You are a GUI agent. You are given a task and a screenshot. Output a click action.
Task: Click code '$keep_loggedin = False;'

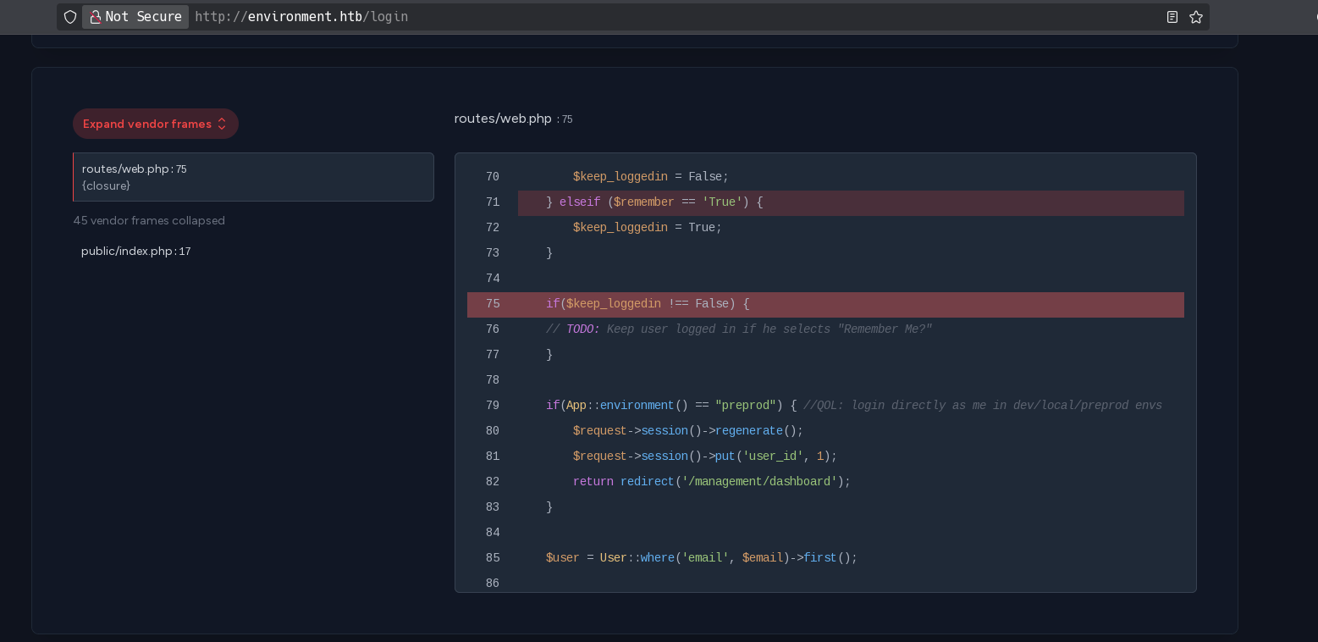pos(651,177)
